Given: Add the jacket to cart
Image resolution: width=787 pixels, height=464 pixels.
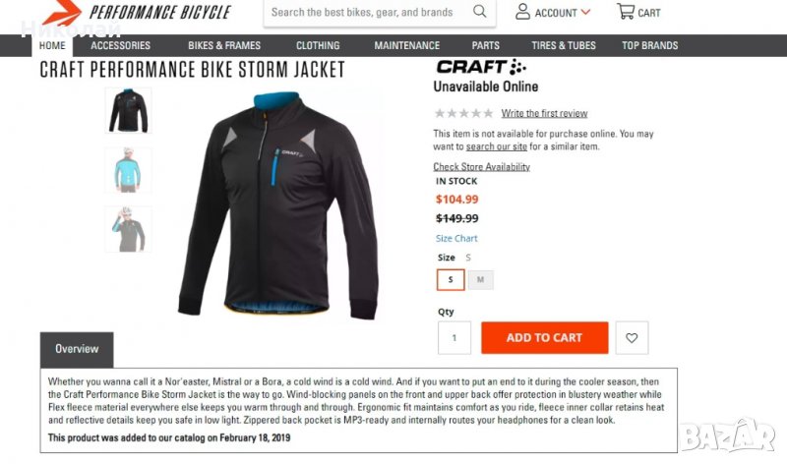Looking at the screenshot, I should click(x=545, y=337).
